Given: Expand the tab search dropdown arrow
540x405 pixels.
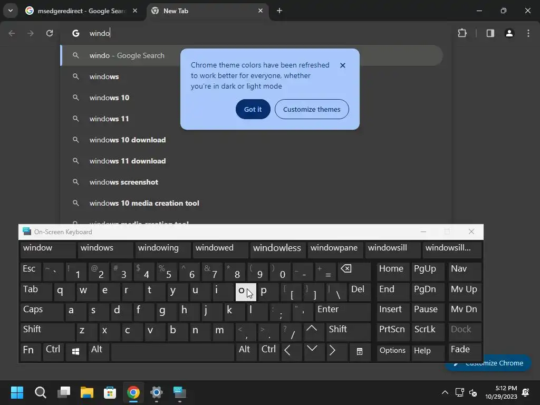Looking at the screenshot, I should (11, 11).
